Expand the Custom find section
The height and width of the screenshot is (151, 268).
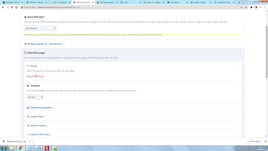(38, 117)
